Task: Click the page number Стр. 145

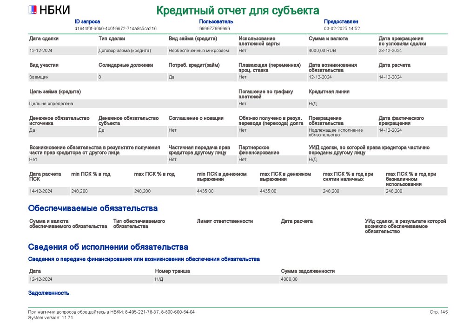Action: [x=439, y=312]
